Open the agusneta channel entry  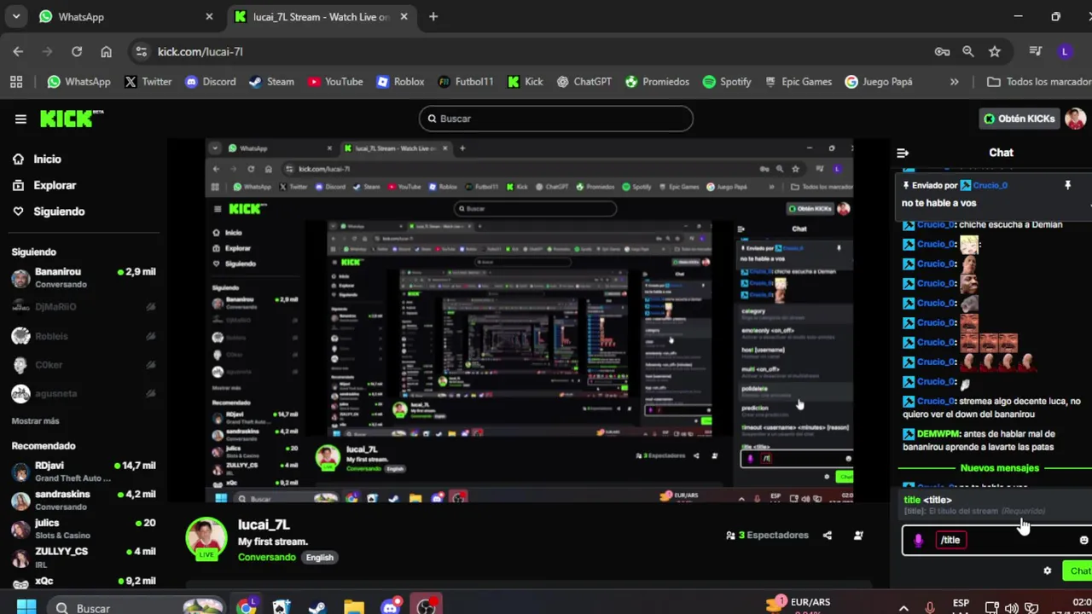pos(83,394)
